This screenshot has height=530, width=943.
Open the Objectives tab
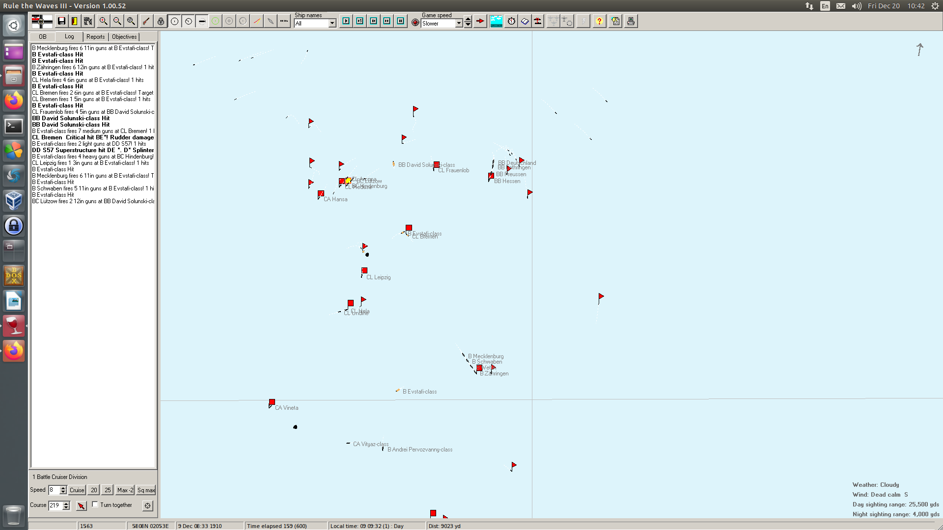(124, 37)
